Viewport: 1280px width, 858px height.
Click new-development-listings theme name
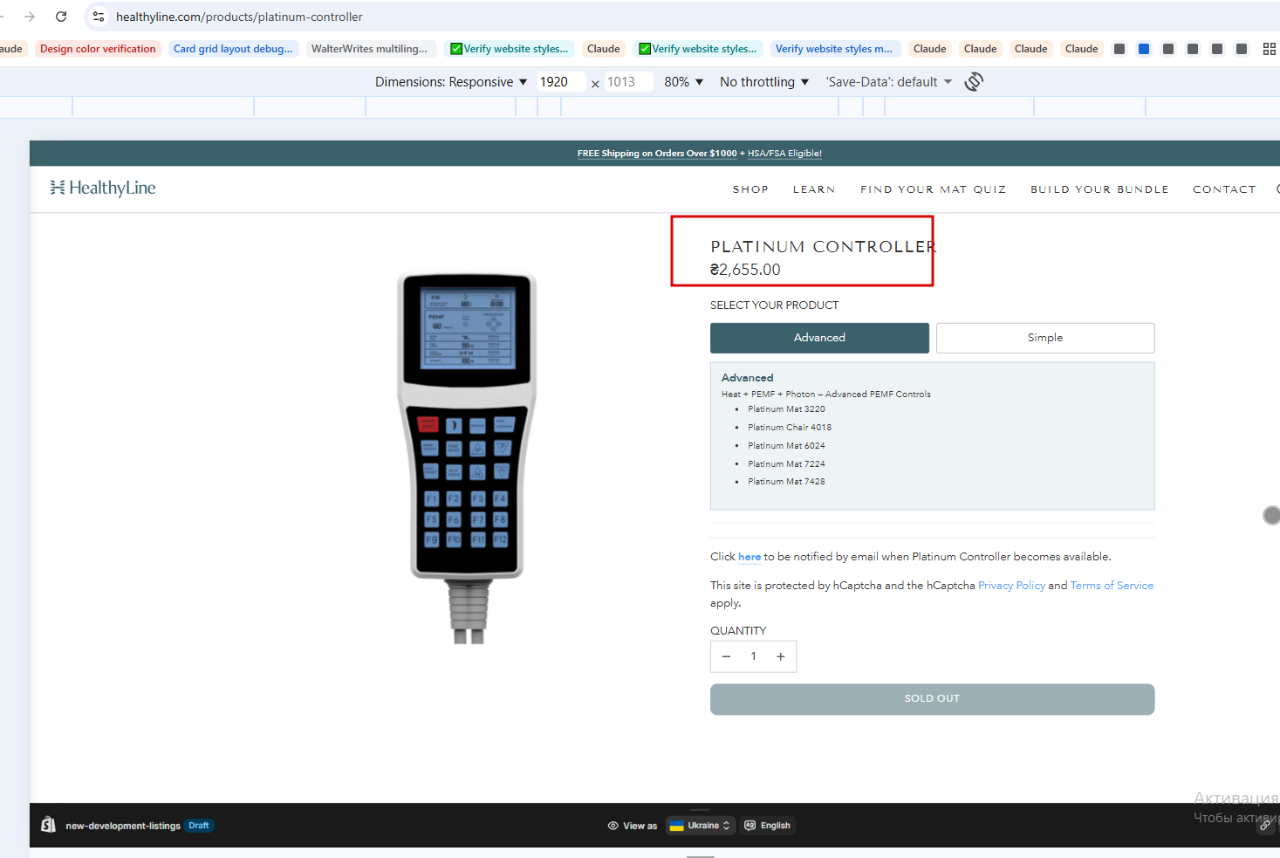123,826
